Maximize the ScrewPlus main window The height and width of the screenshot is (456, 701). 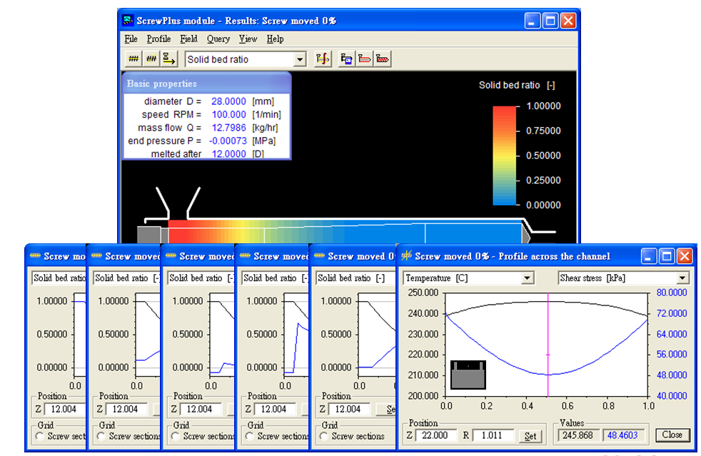pyautogui.click(x=550, y=21)
